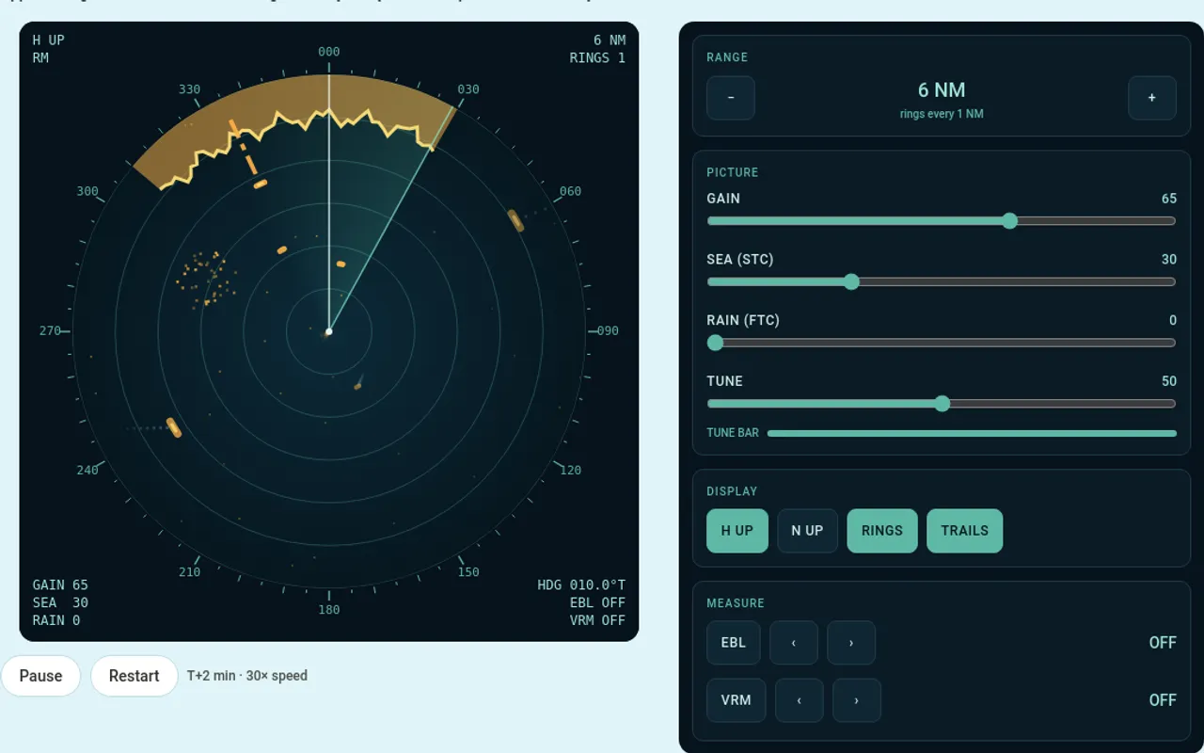Click the 'rings every 1 NM' text

942,114
